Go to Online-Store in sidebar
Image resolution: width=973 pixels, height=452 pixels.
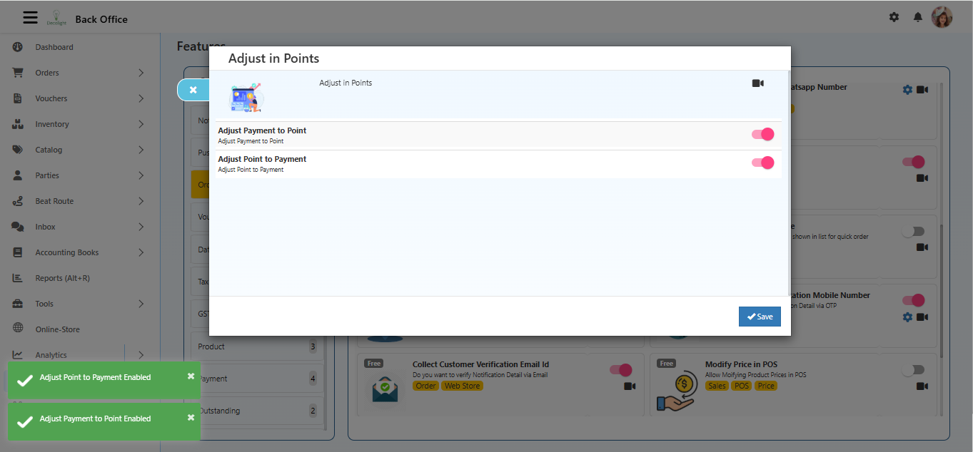pos(57,329)
